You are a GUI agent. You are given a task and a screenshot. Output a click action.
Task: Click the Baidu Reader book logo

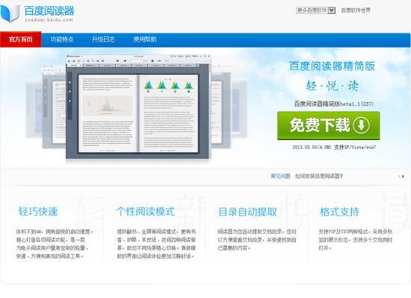tap(10, 13)
